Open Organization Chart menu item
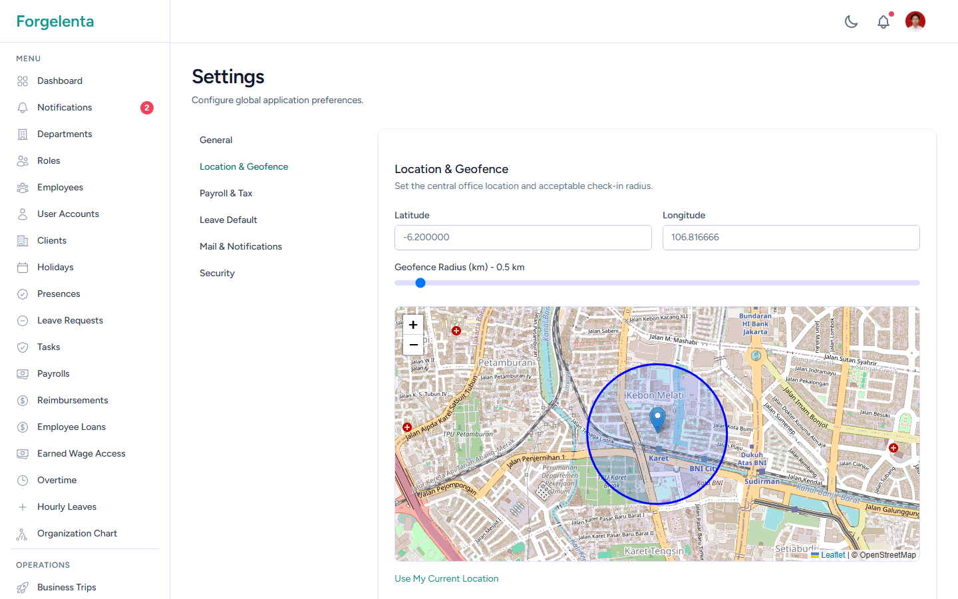 pyautogui.click(x=85, y=534)
